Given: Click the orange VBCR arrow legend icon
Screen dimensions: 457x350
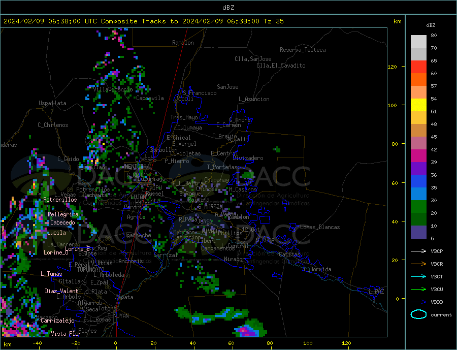Looking at the screenshot, I should point(418,264).
